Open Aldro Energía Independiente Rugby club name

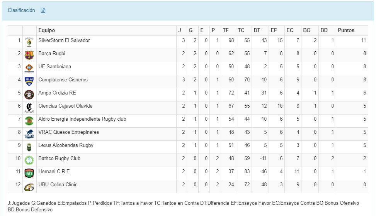click(x=82, y=119)
